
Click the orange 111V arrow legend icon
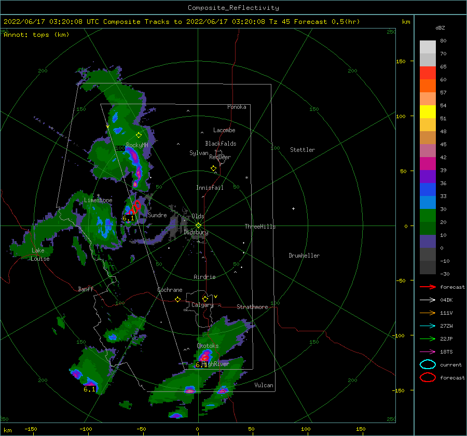click(x=428, y=313)
